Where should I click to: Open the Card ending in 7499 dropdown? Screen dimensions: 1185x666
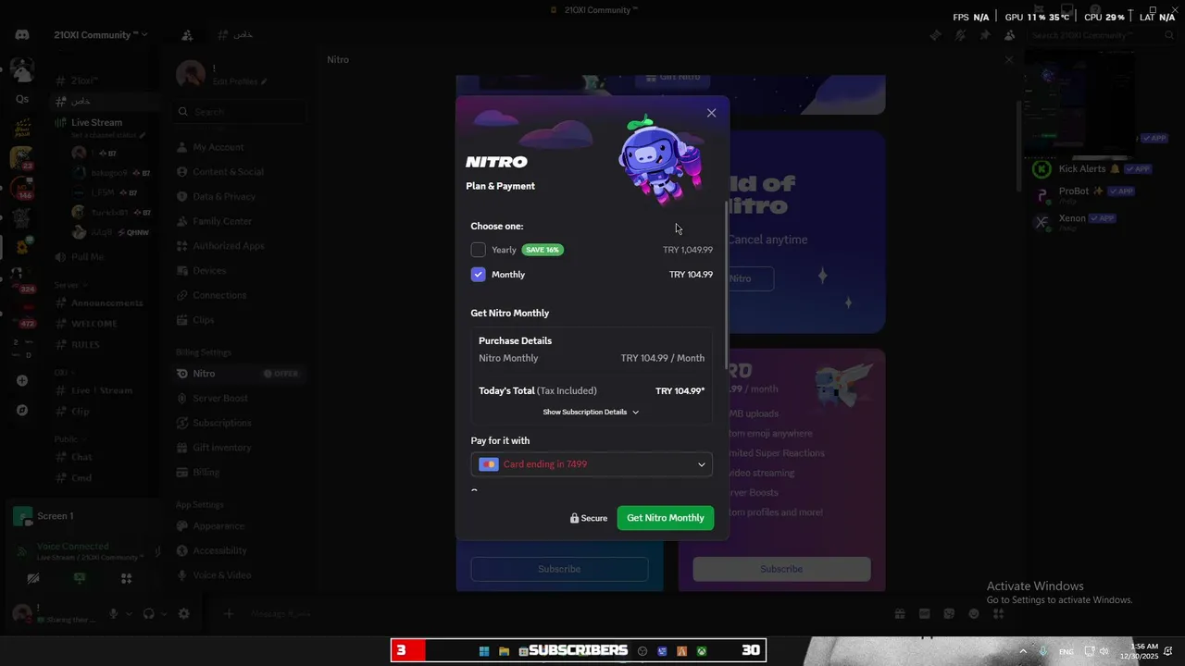pyautogui.click(x=592, y=464)
